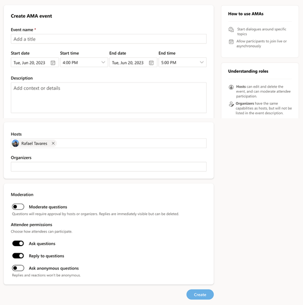This screenshot has width=303, height=305.
Task: Disable the Reply to questions toggle
Action: tap(18, 256)
